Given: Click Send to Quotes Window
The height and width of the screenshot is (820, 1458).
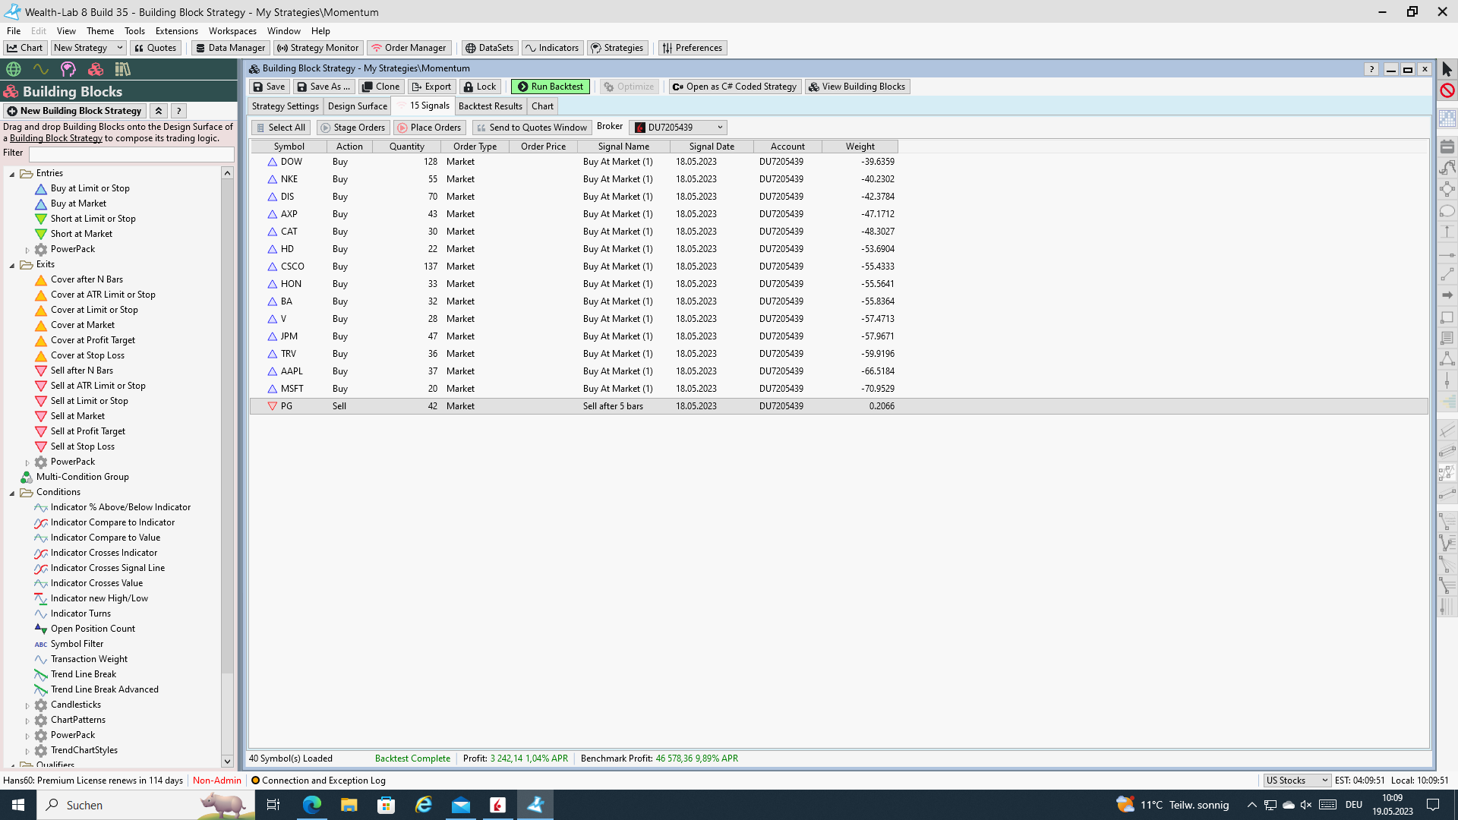Looking at the screenshot, I should 532,128.
